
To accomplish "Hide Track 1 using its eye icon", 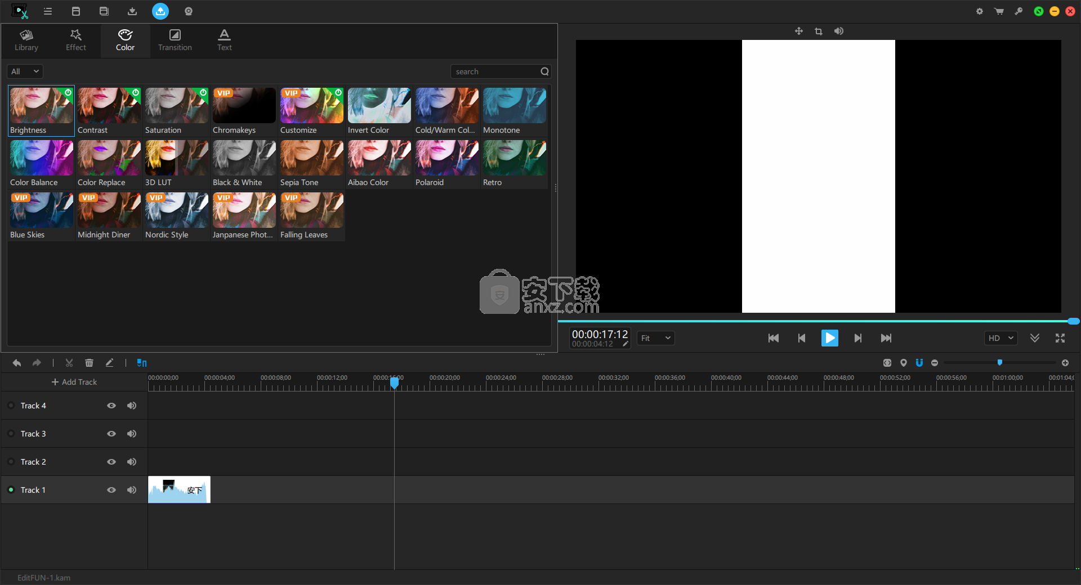I will pyautogui.click(x=111, y=490).
